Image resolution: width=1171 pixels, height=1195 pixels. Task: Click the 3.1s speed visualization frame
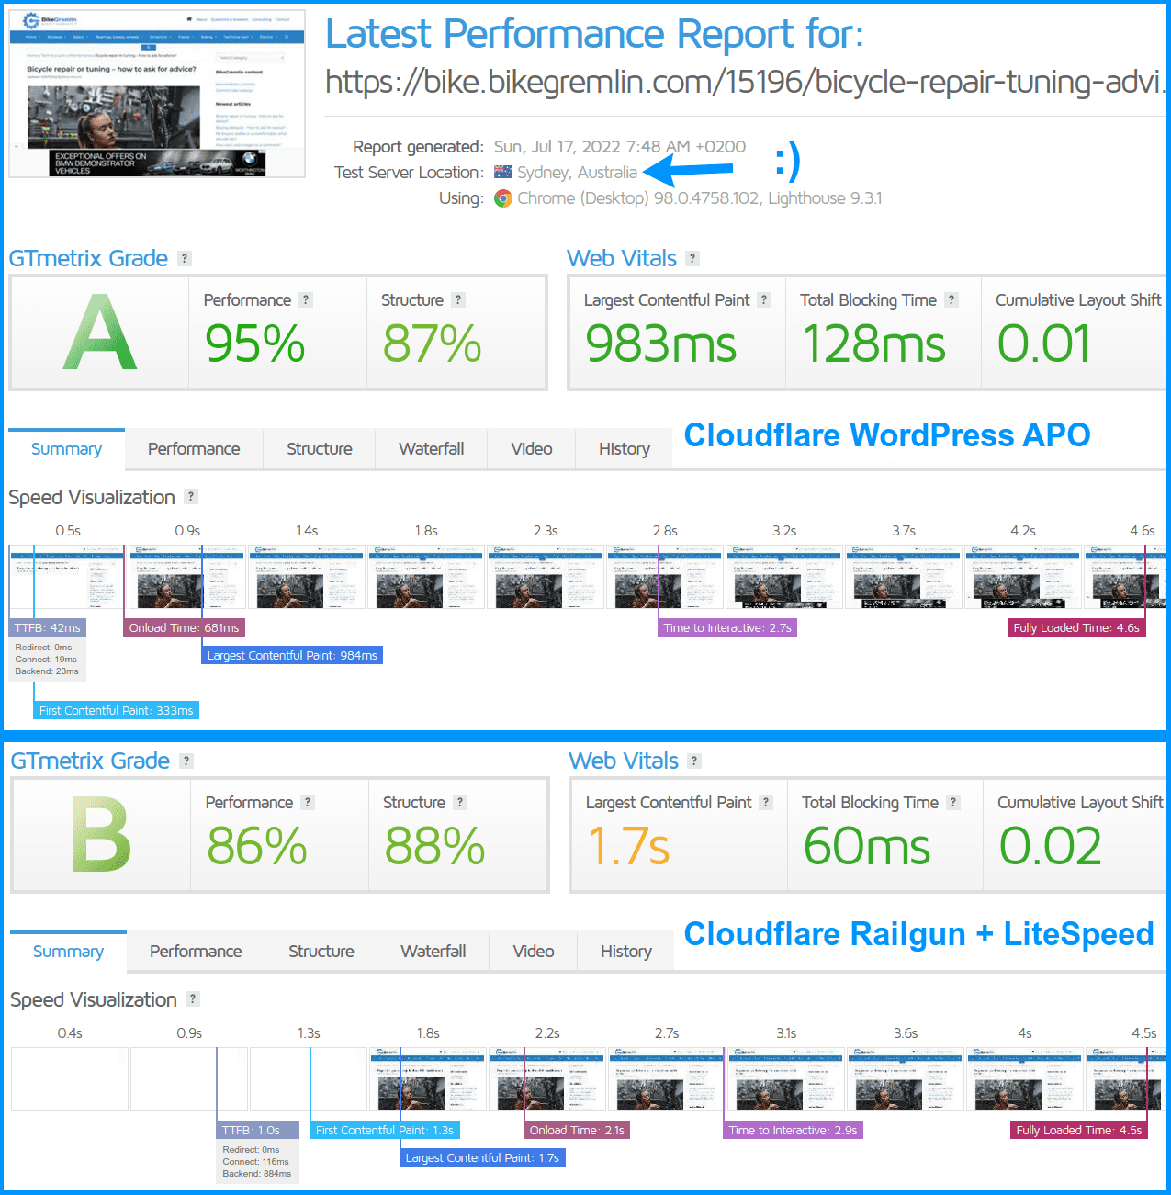tap(786, 1079)
